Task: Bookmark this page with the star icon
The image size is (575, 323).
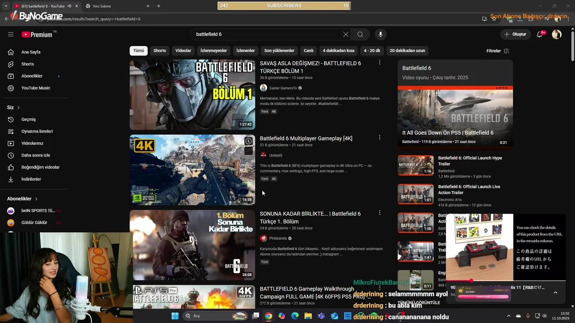Action: [x=494, y=19]
